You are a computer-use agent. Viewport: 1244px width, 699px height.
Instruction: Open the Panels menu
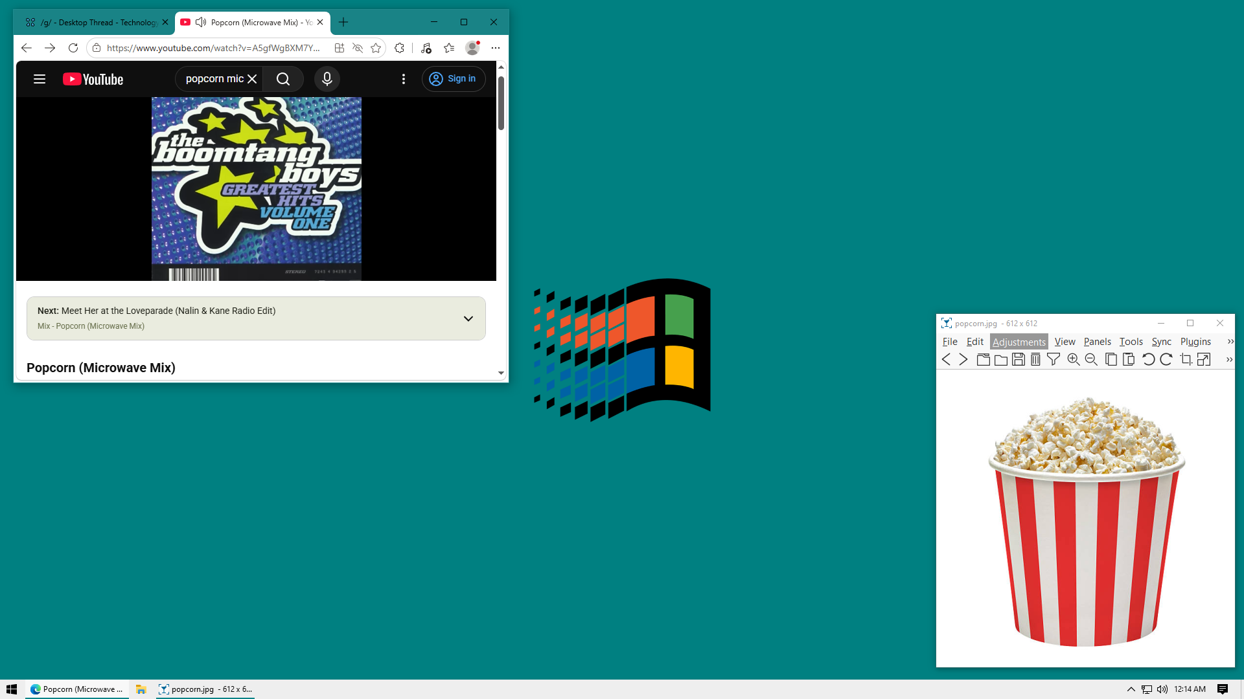1098,342
